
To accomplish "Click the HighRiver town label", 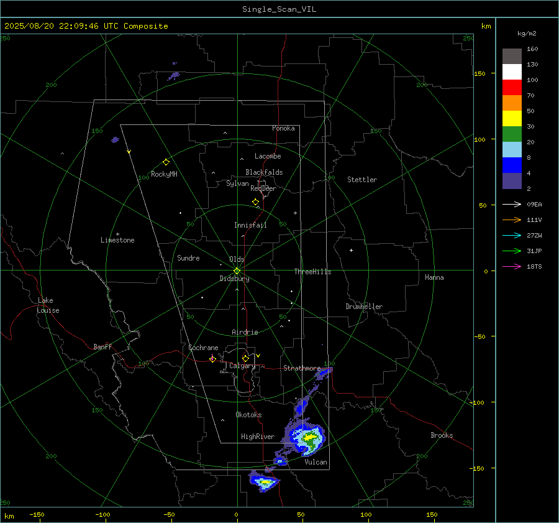I will [x=258, y=437].
